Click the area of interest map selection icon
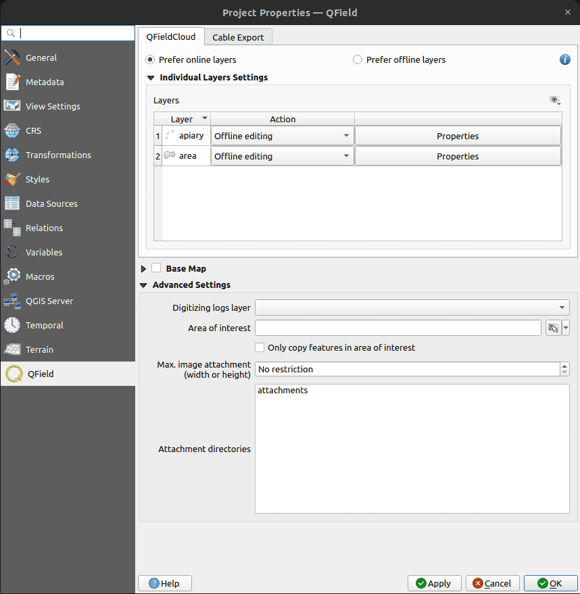This screenshot has width=580, height=594. tap(554, 328)
